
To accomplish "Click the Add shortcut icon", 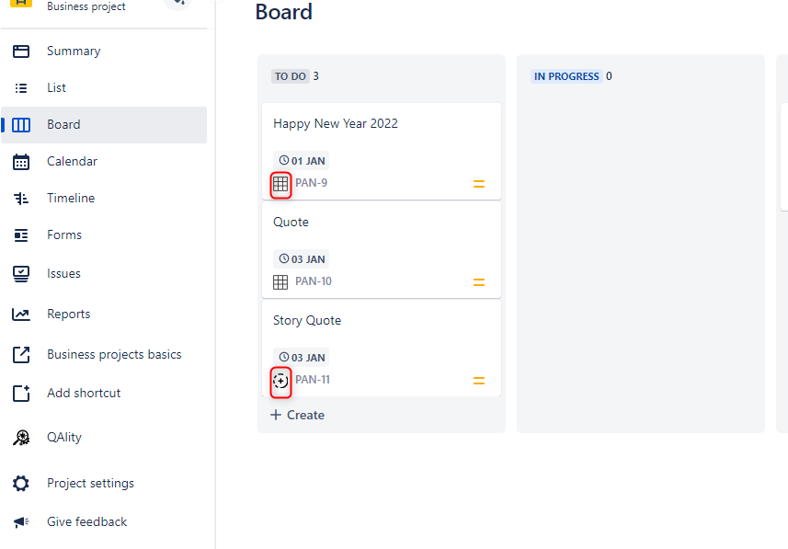I will pyautogui.click(x=21, y=394).
